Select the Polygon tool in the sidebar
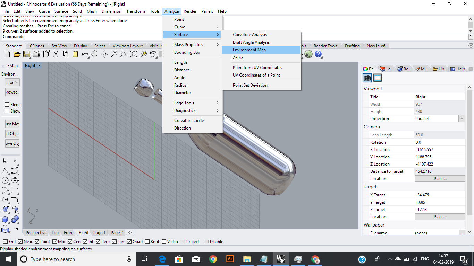 (6, 200)
